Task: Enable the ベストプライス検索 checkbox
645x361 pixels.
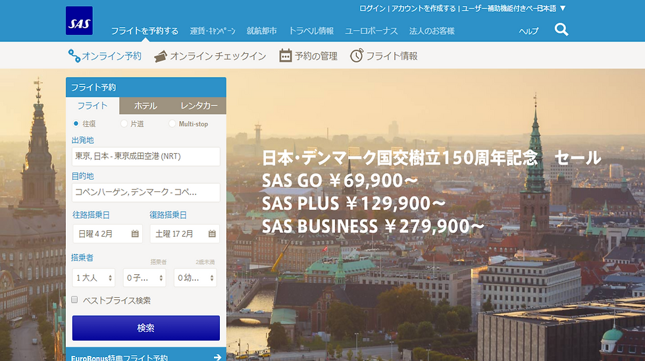Action: click(74, 300)
